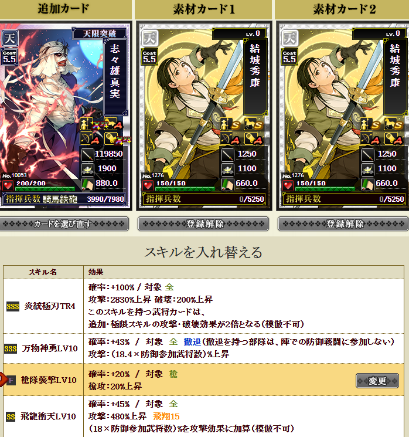Click 登録解除 under 素材カード2
This screenshot has width=409, height=437.
[x=343, y=224]
